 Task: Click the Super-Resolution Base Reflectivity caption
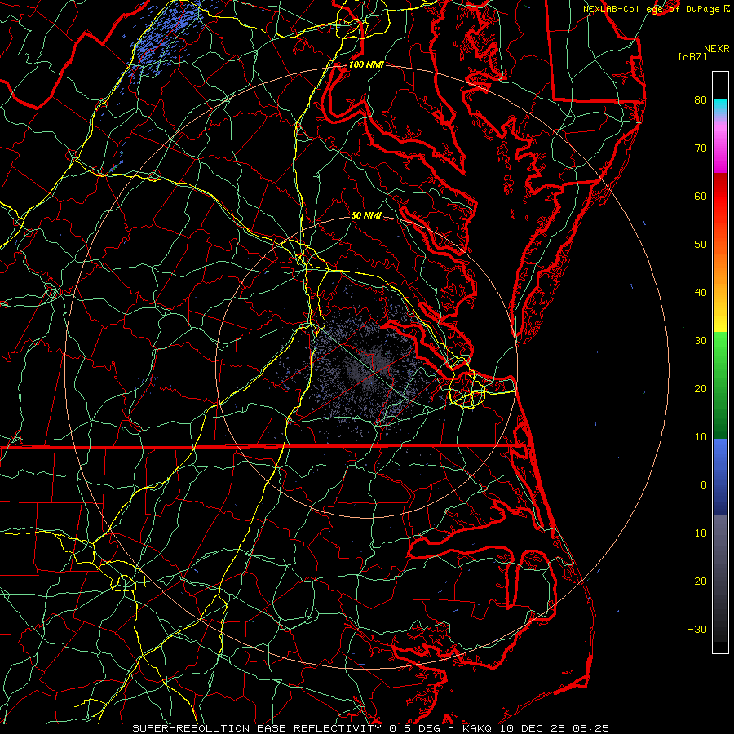click(257, 727)
